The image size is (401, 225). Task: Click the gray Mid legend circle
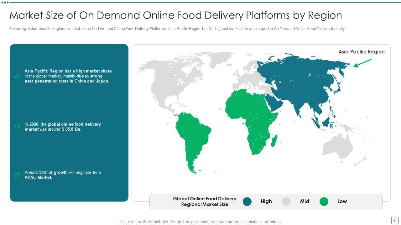point(286,202)
